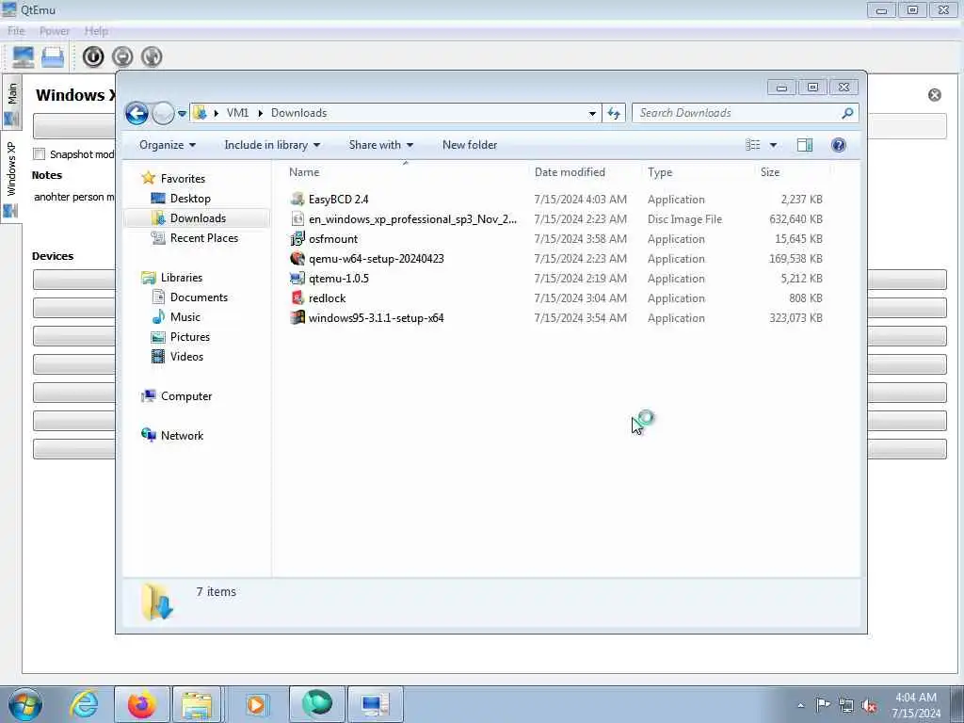This screenshot has width=964, height=723.
Task: Start the virtual machine power button
Action: (93, 57)
